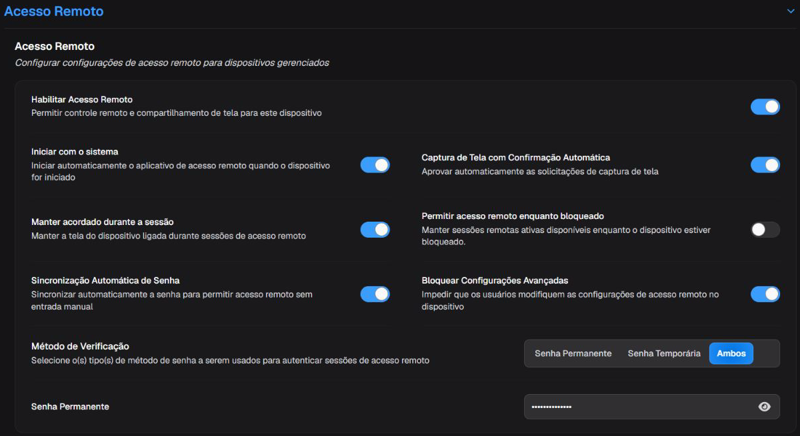Click Permitir acesso remoto enquanto bloqueado label
Screen dimensions: 800x436
(x=513, y=216)
